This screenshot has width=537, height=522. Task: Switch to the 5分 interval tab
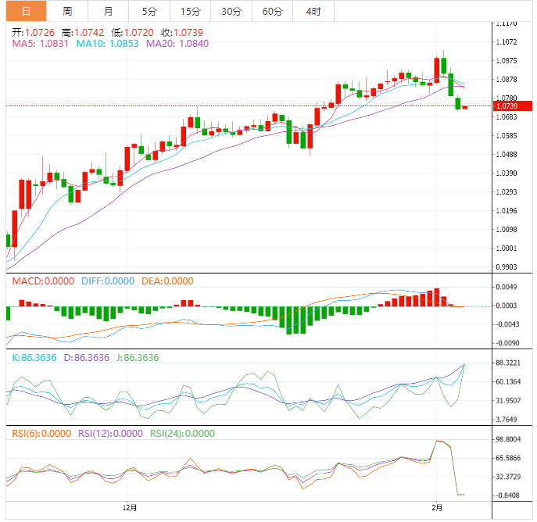(x=149, y=11)
